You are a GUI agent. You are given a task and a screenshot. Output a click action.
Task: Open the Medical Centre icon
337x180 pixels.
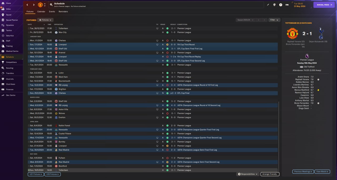coord(3,51)
